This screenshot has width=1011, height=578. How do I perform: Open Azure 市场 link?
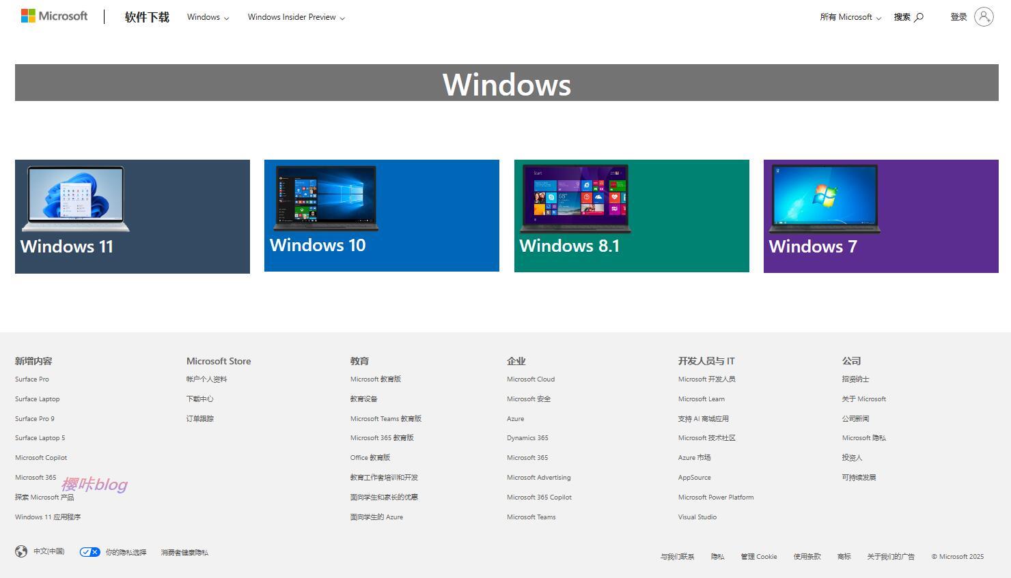[695, 458]
